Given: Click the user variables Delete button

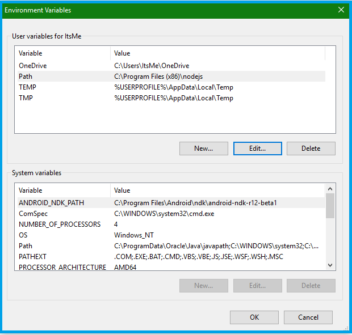Looking at the screenshot, I should [x=311, y=149].
